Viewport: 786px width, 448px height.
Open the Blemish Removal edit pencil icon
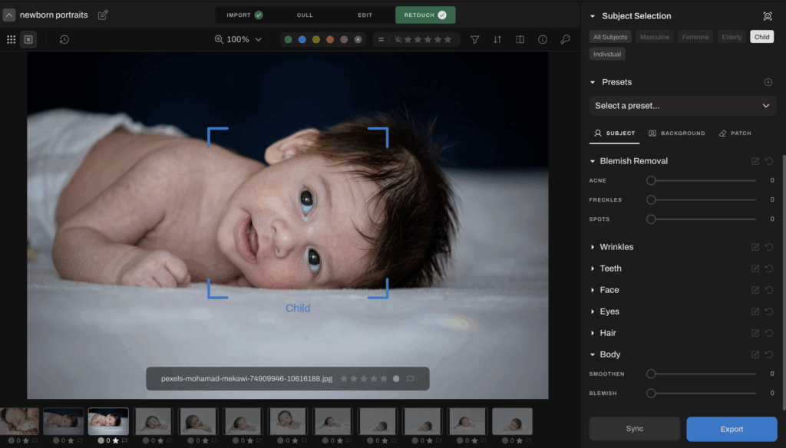point(756,161)
